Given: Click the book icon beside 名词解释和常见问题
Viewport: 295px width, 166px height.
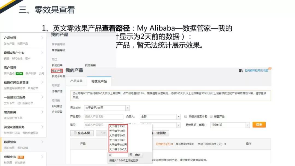Looking at the screenshot, I should click(241, 71).
